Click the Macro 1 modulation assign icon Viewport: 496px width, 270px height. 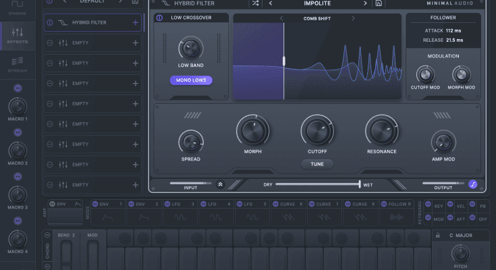coord(18,88)
